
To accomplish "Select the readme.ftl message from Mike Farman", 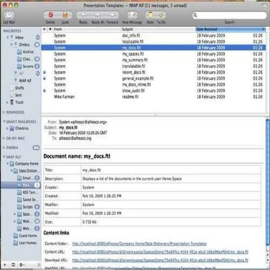I will 154,97.
